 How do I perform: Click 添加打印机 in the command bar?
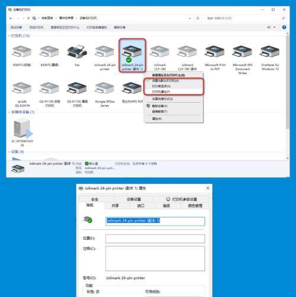tap(36, 27)
